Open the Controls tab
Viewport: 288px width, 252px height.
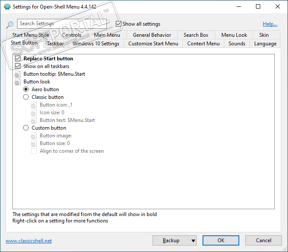(71, 35)
